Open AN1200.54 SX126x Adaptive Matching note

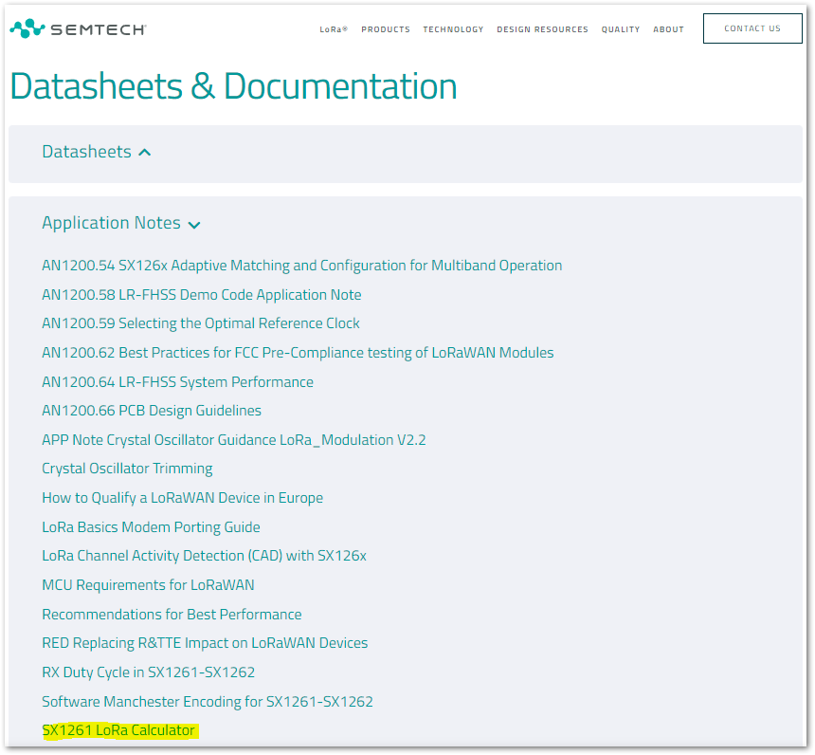[x=302, y=266]
